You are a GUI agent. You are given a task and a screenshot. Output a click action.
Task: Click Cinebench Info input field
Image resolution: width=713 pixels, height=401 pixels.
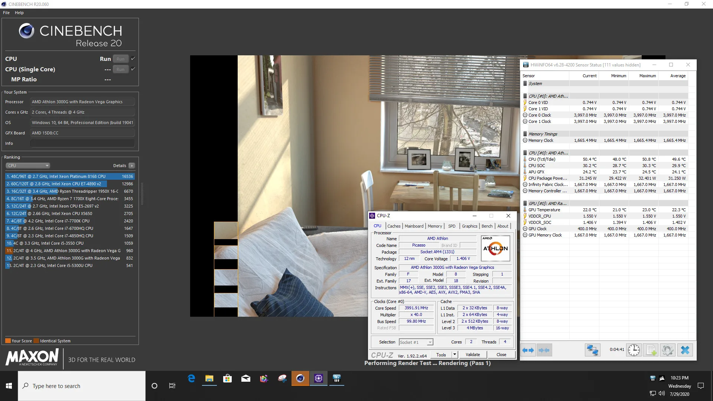(x=82, y=143)
